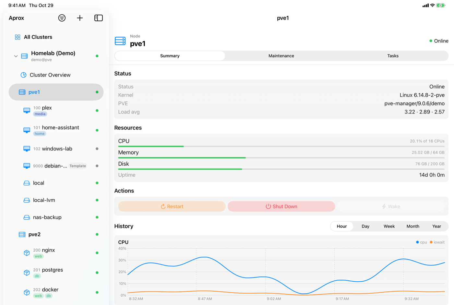
Task: Open the filter menu icon
Action: (62, 18)
